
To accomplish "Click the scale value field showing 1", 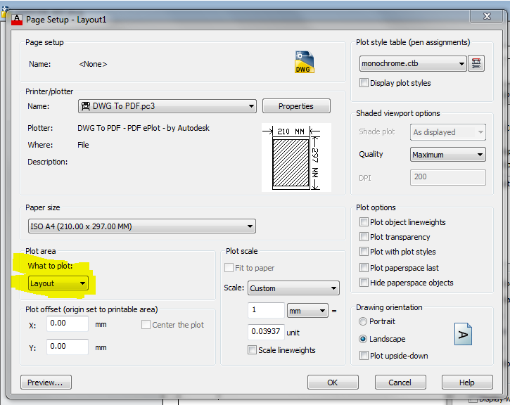I will [266, 310].
